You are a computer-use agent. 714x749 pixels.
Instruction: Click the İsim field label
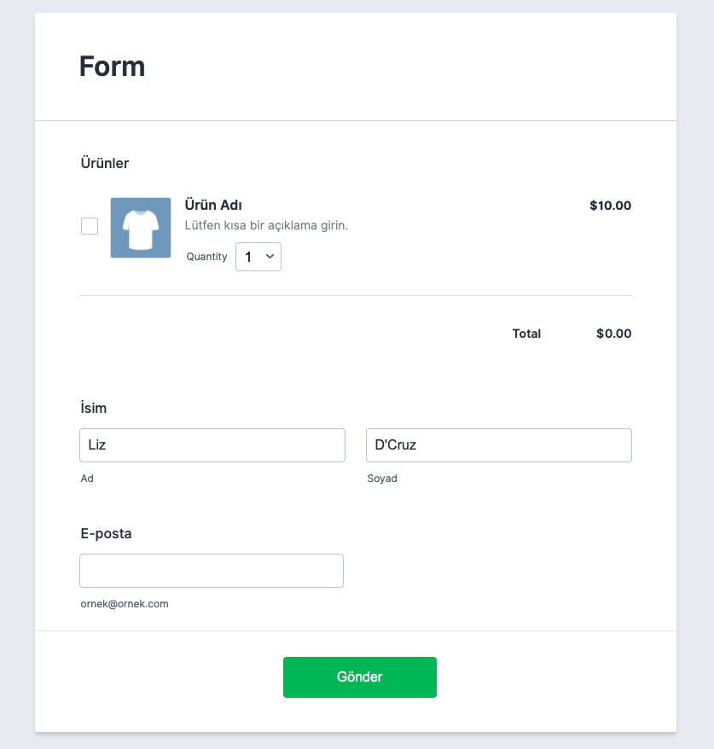[93, 408]
